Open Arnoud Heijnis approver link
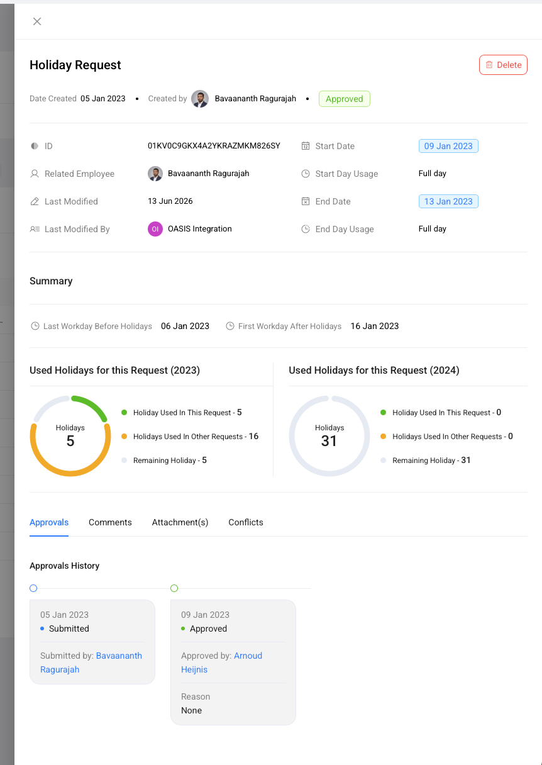The height and width of the screenshot is (765, 542). (x=221, y=662)
